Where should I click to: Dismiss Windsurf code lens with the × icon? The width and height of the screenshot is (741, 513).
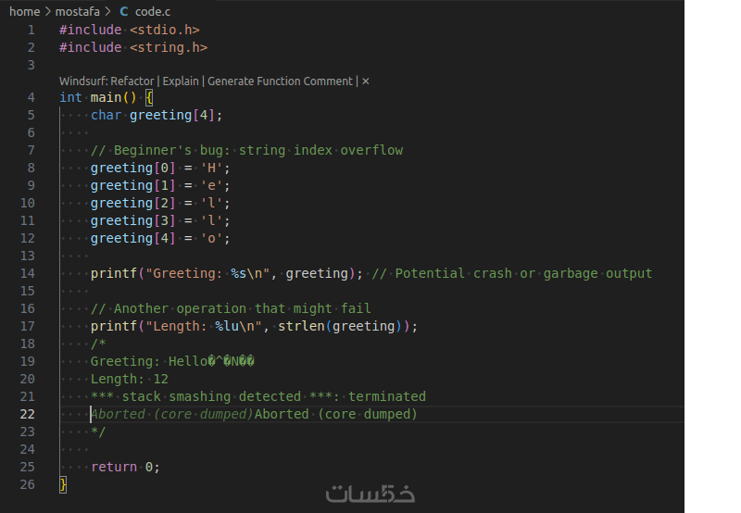(366, 81)
